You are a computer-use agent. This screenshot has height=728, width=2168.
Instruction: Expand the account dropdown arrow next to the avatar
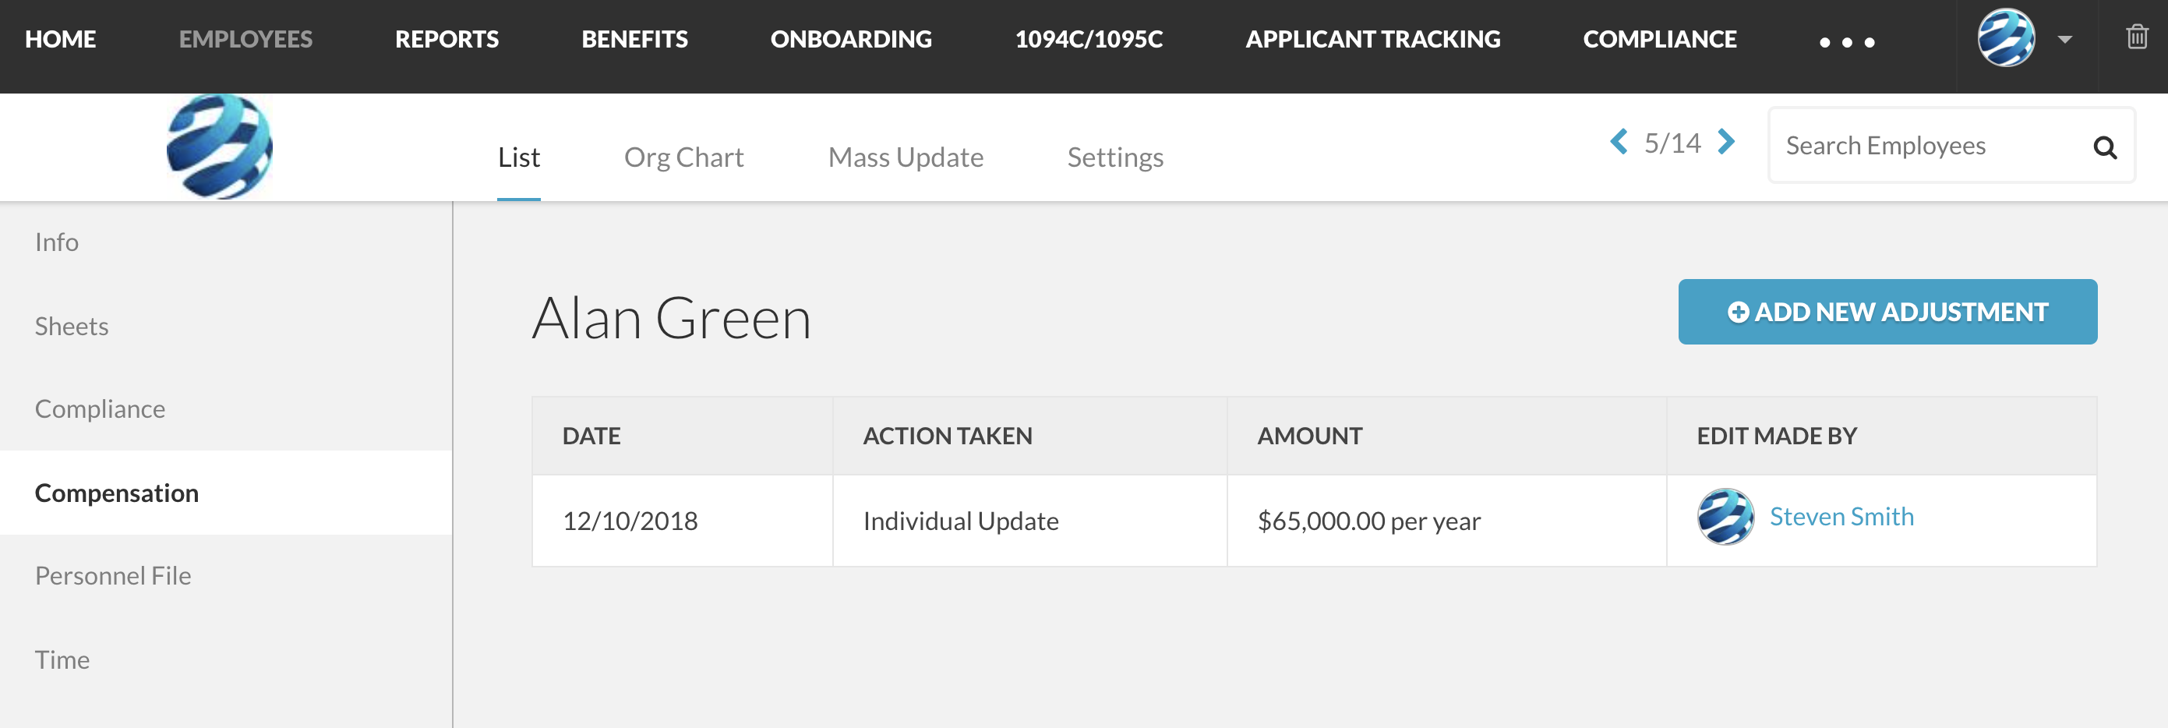pyautogui.click(x=2064, y=39)
